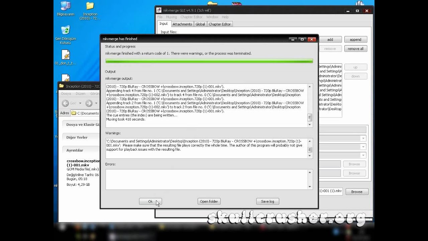Click the append button

click(355, 39)
